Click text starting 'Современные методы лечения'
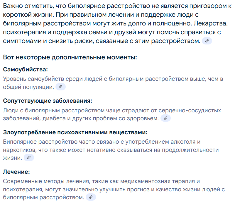The image size is (235, 208). [x=114, y=189]
